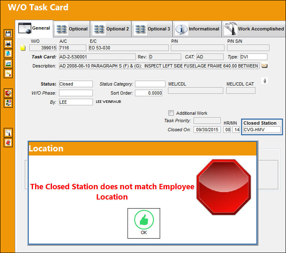Image resolution: width=286 pixels, height=253 pixels.
Task: Click the Type field showing DVI
Action: [x=253, y=57]
